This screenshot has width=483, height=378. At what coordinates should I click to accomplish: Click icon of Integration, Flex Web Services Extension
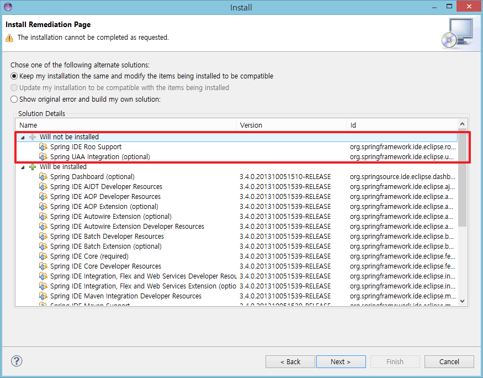pyautogui.click(x=43, y=286)
